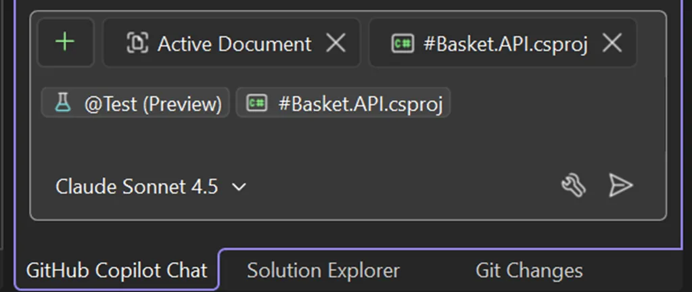692x292 pixels.
Task: Send the chat message with arrow icon
Action: (620, 185)
